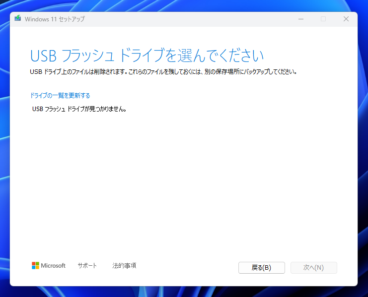
Task: Click the heading USB フラッシュ ドライブを選んでください
Action: point(147,56)
